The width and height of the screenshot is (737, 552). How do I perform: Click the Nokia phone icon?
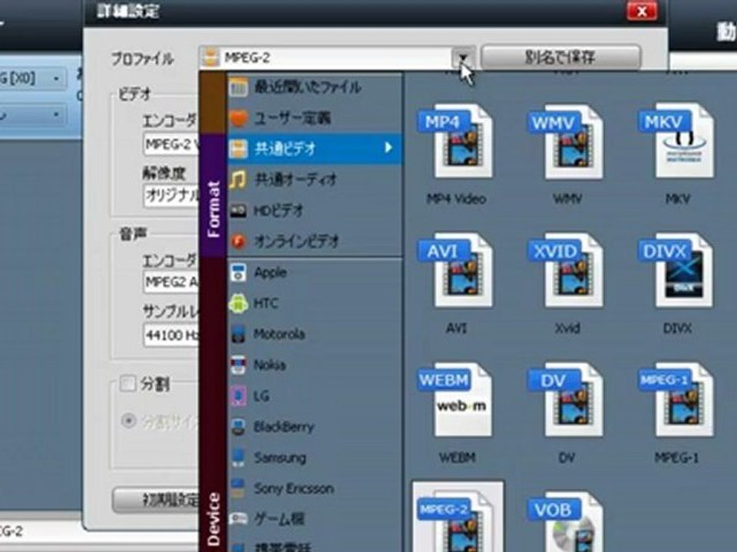click(x=238, y=365)
